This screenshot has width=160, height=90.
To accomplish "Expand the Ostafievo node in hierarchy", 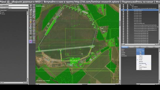I will pos(132,7).
